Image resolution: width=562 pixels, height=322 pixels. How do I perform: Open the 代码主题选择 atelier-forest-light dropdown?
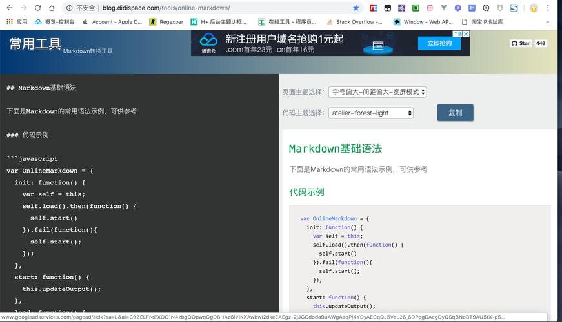(x=371, y=113)
